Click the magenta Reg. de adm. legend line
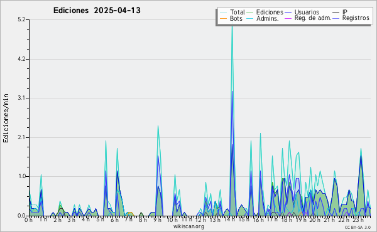This screenshot has width=377, height=232. [x=288, y=18]
